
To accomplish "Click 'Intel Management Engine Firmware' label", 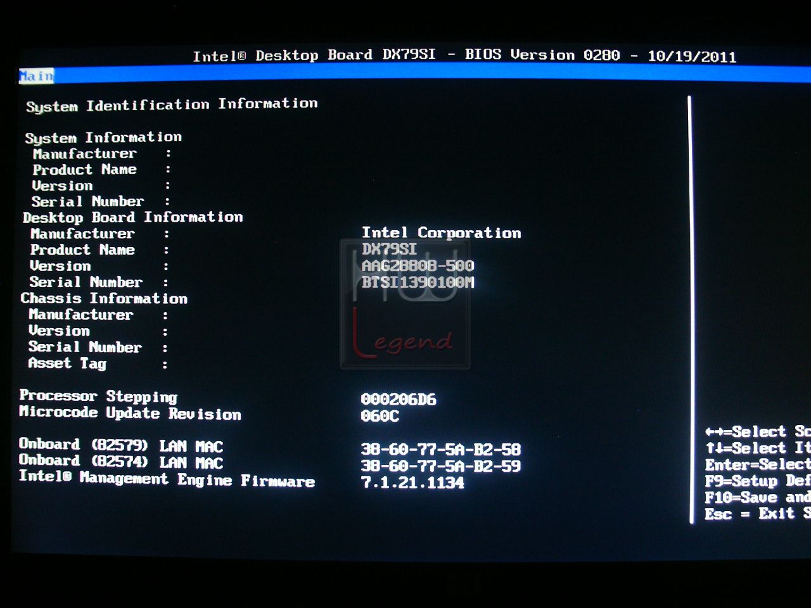I will [167, 479].
